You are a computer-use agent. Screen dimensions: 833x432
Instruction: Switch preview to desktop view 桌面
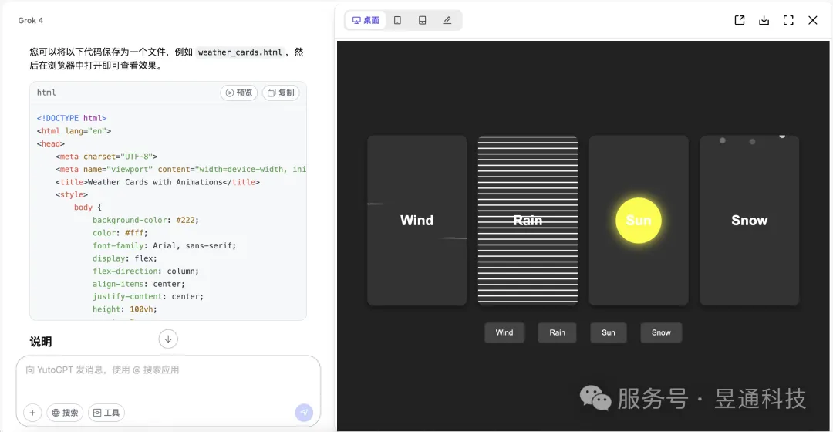(x=366, y=20)
